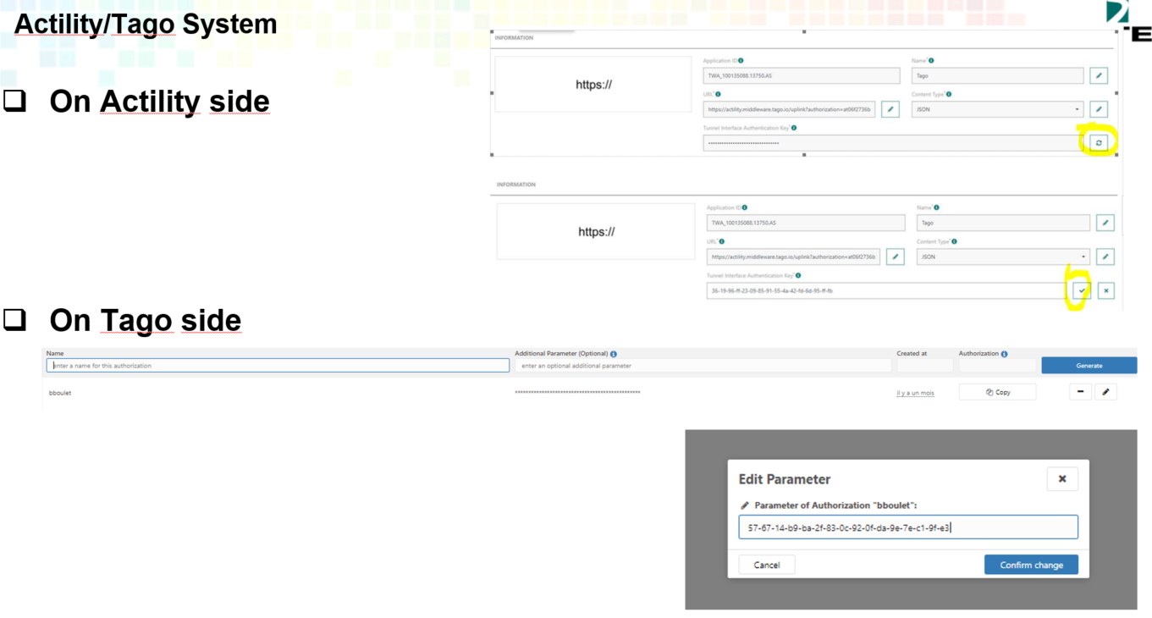The height and width of the screenshot is (618, 1152).
Task: Select the 'bboulet' authorization row name
Action: (x=60, y=393)
